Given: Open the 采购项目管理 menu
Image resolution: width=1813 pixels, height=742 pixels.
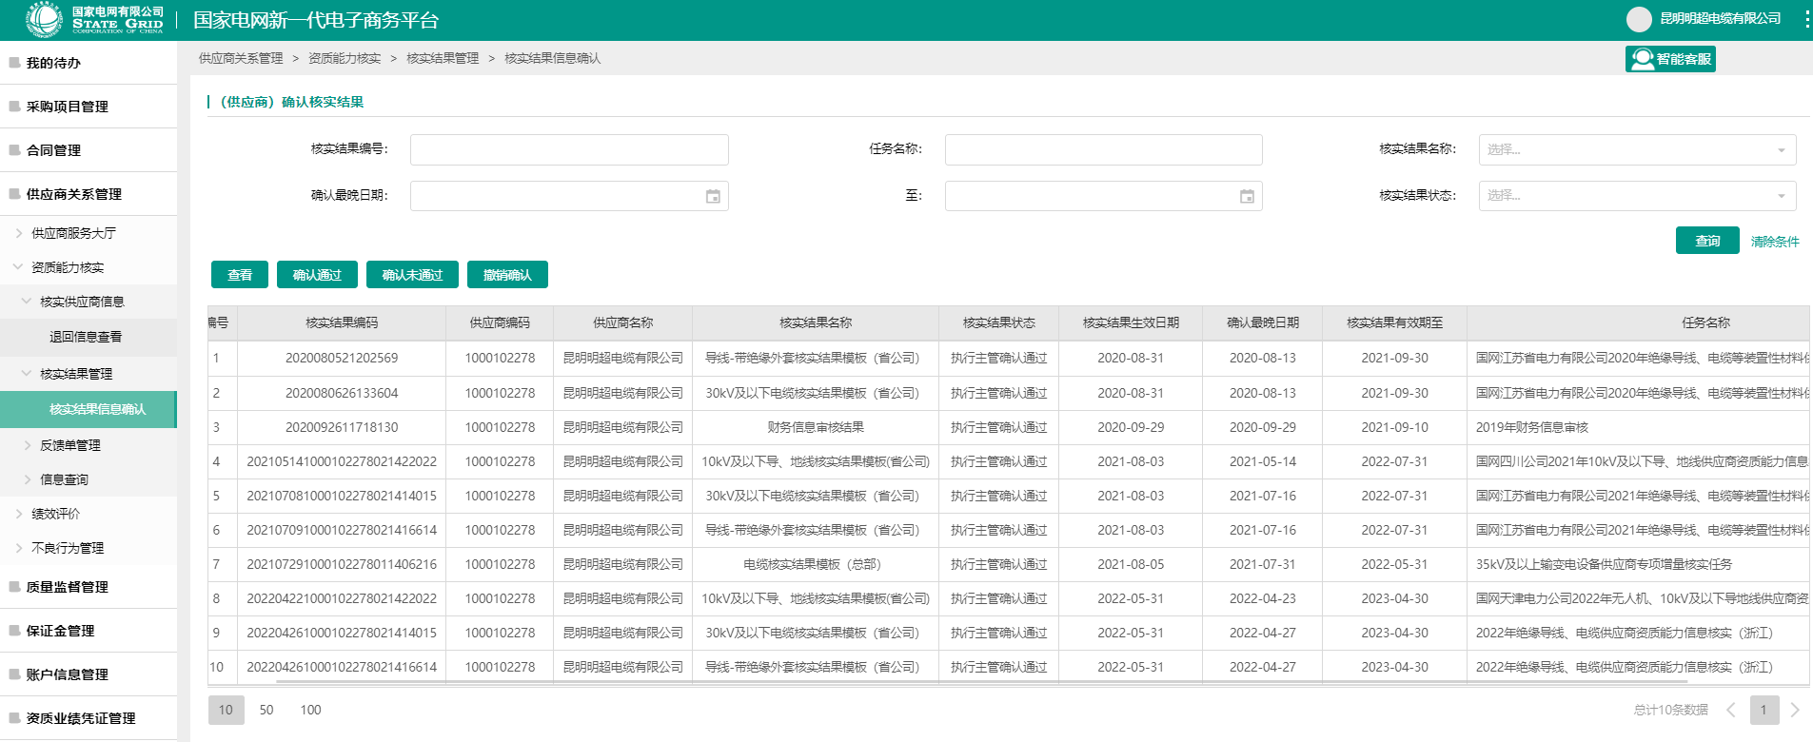Looking at the screenshot, I should (x=67, y=107).
